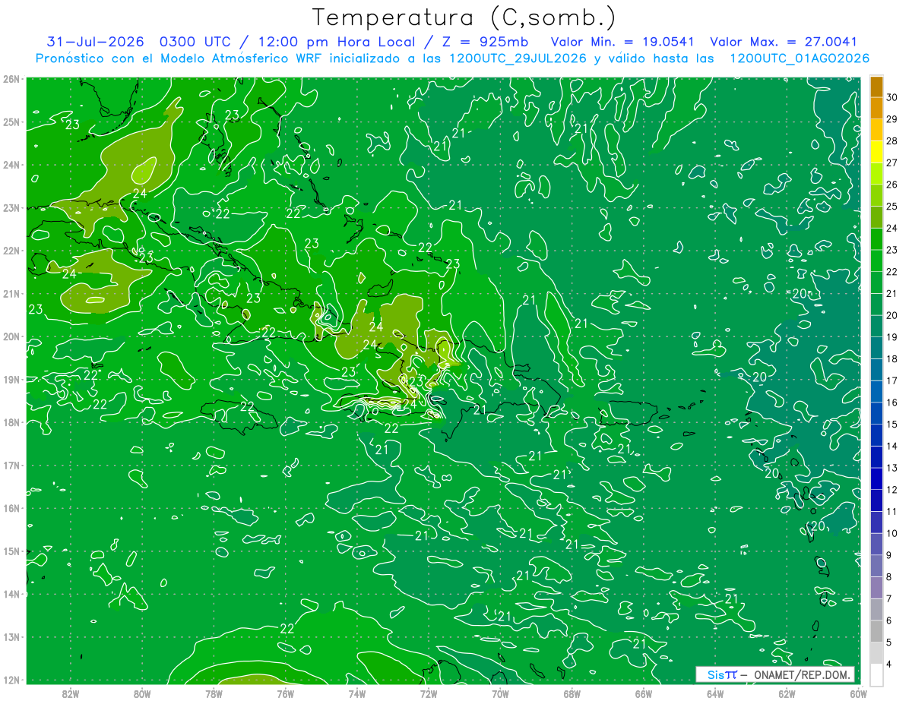Image resolution: width=912 pixels, height=704 pixels.
Task: Click the title "Temperatura (C,somb.)"
Action: pyautogui.click(x=464, y=17)
